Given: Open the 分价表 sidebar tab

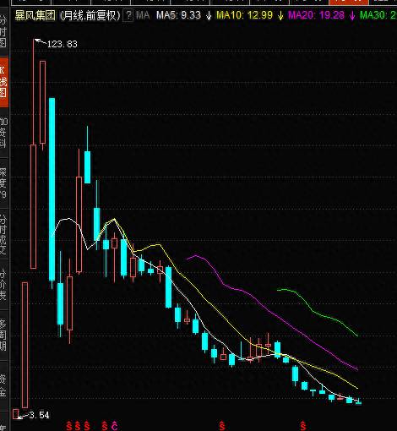Looking at the screenshot, I should tap(3, 285).
